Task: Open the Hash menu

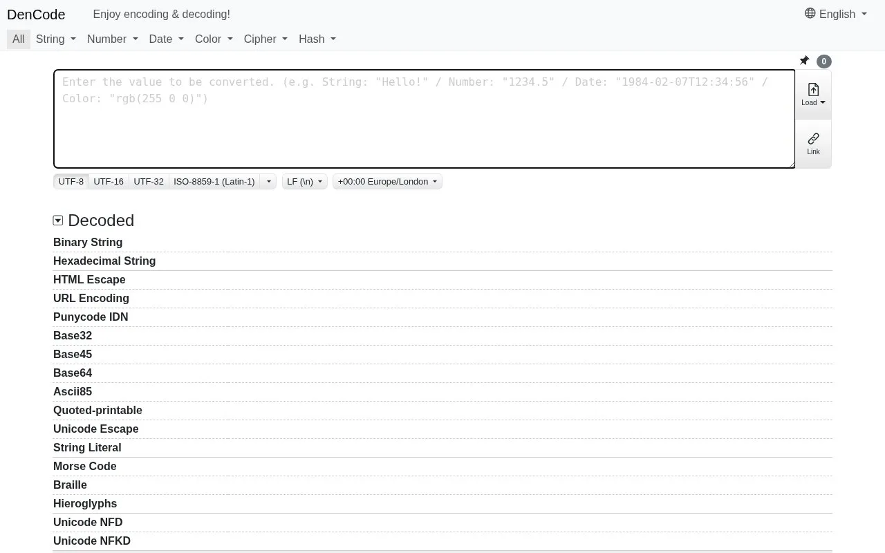Action: point(317,39)
